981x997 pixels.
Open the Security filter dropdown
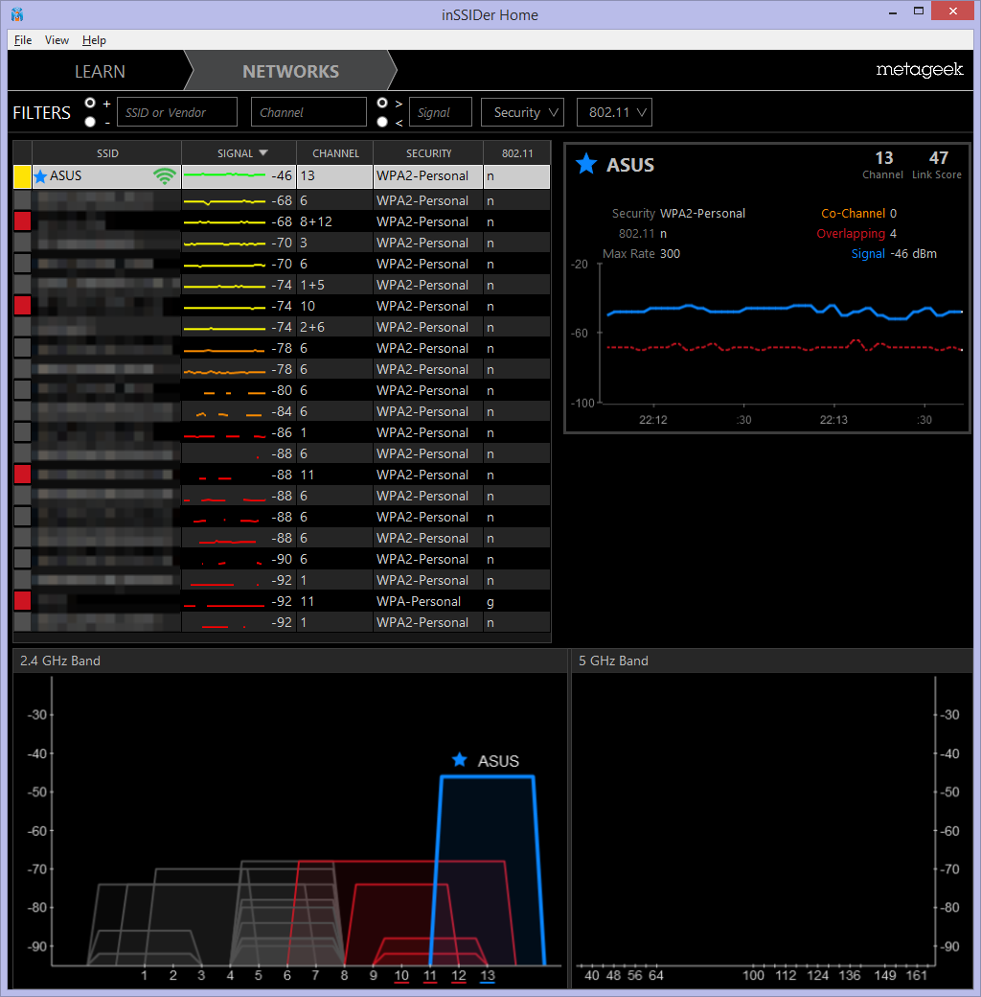click(522, 112)
